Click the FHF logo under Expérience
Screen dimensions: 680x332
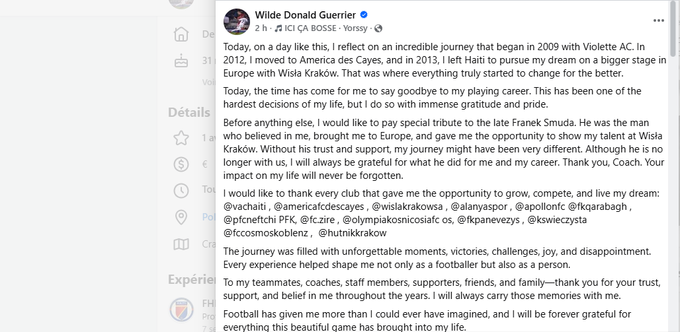(x=181, y=310)
